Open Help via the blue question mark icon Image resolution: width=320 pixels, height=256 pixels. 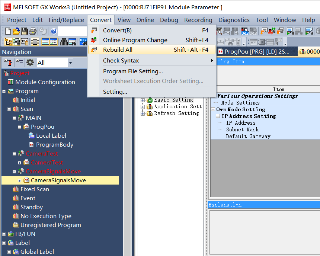[x=54, y=31]
